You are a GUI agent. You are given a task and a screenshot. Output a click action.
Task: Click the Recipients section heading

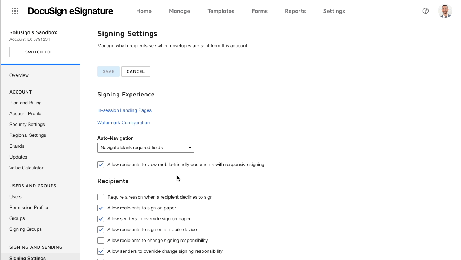(x=113, y=181)
